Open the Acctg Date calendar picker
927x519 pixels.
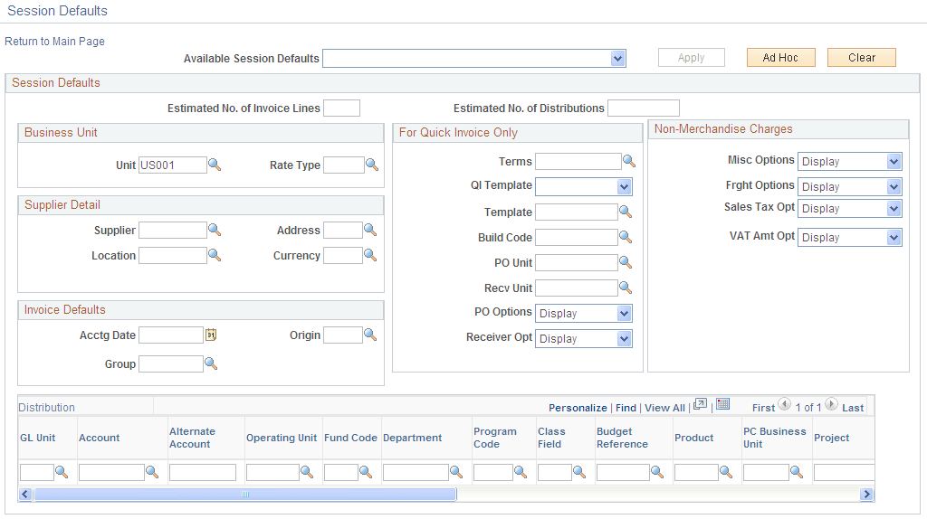[211, 335]
